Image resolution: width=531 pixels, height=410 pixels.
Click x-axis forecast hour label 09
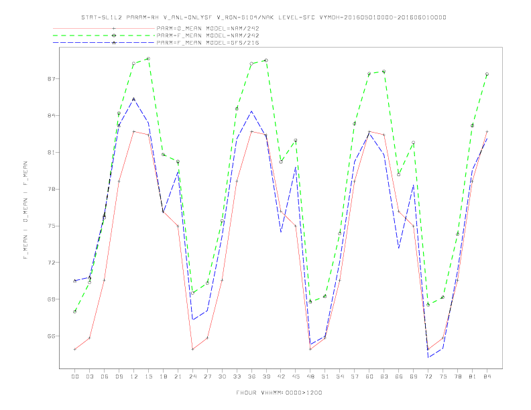point(119,377)
